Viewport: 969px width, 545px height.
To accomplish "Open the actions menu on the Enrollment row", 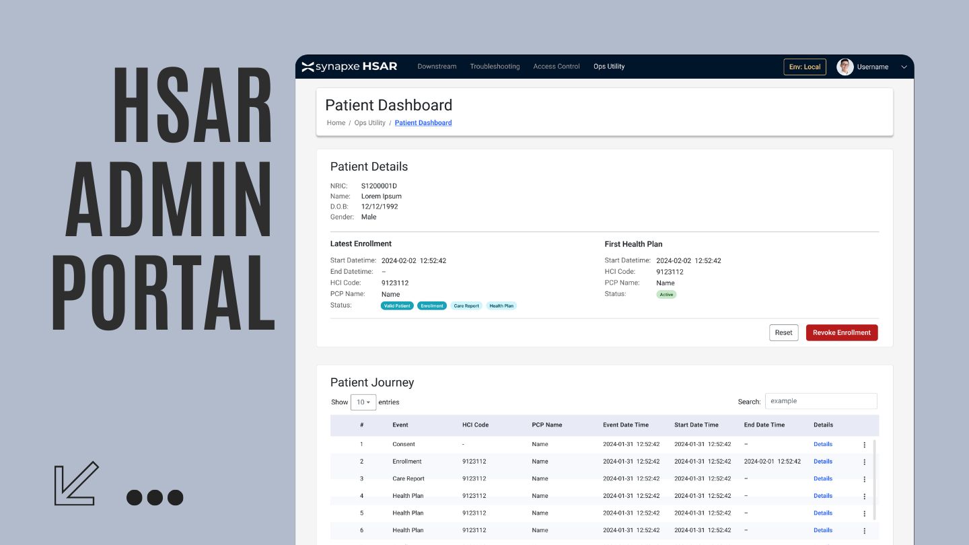I will click(x=865, y=462).
